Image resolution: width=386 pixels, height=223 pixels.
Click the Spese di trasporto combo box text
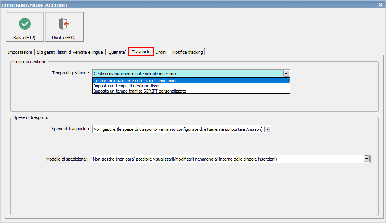(178, 129)
